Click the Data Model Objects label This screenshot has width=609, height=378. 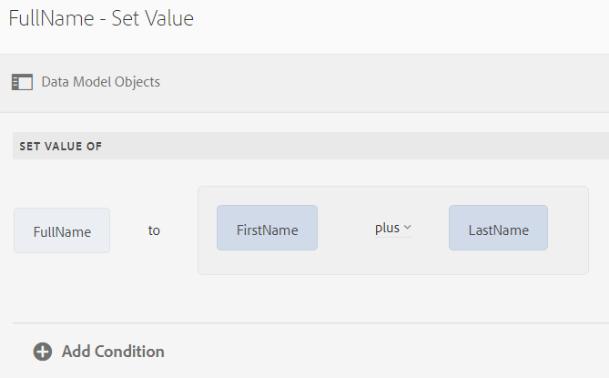[100, 82]
